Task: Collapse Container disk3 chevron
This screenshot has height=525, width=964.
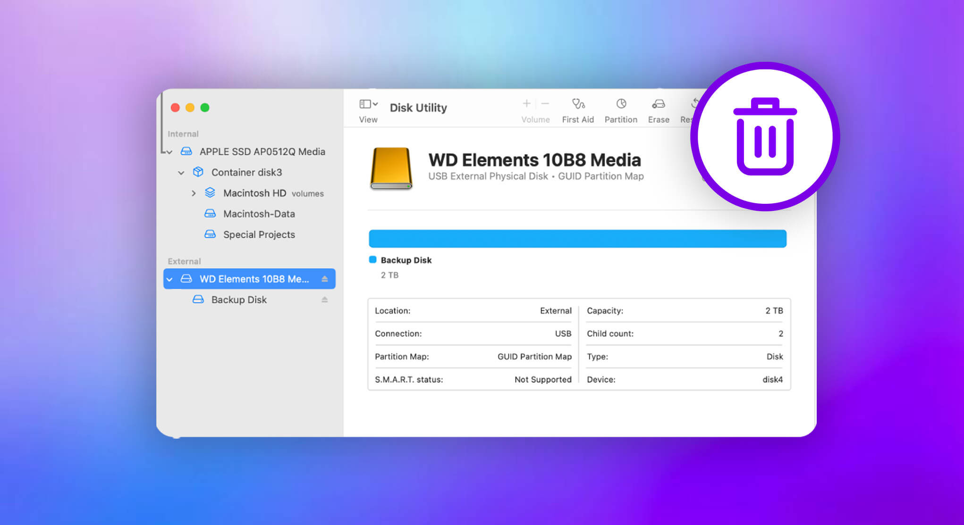Action: pyautogui.click(x=181, y=173)
